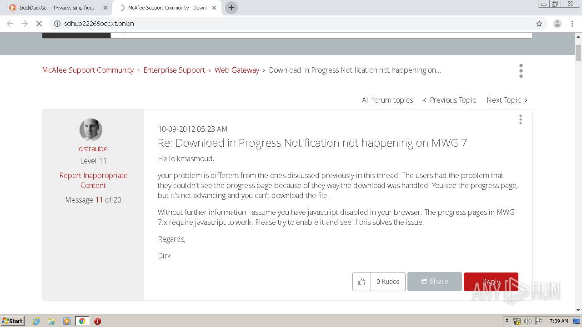Open the Opera icon in taskbar
Viewport: 582px width, 327px height.
point(97,321)
